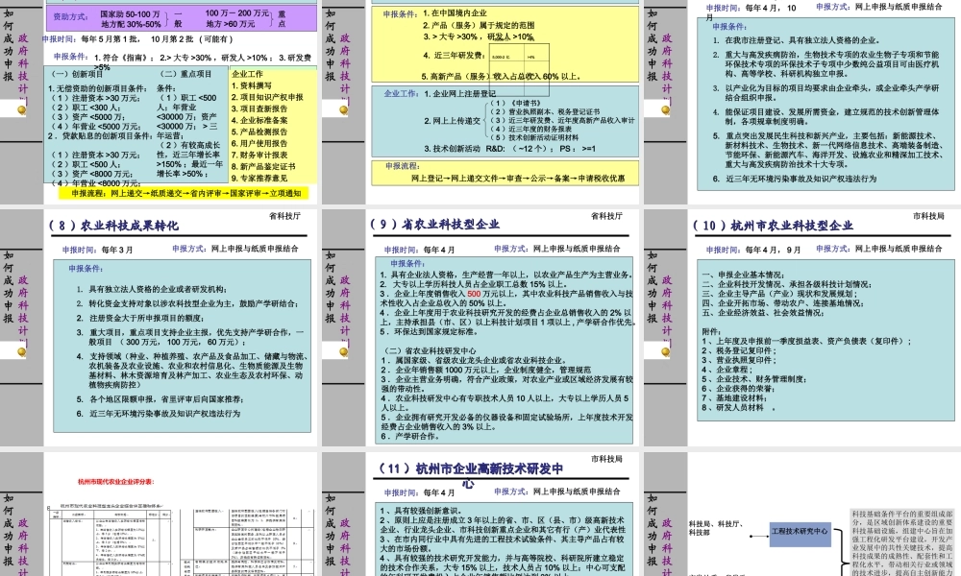The height and width of the screenshot is (576, 961).
Task: Click the heading "(二) 重点项目"
Action: 185,74
